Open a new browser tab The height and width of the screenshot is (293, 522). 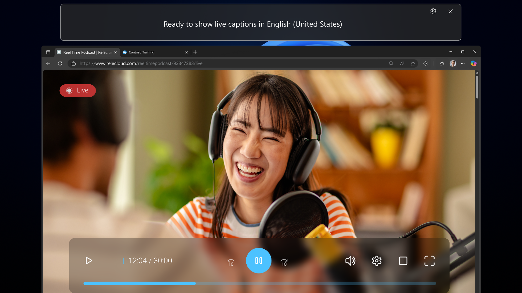[195, 52]
